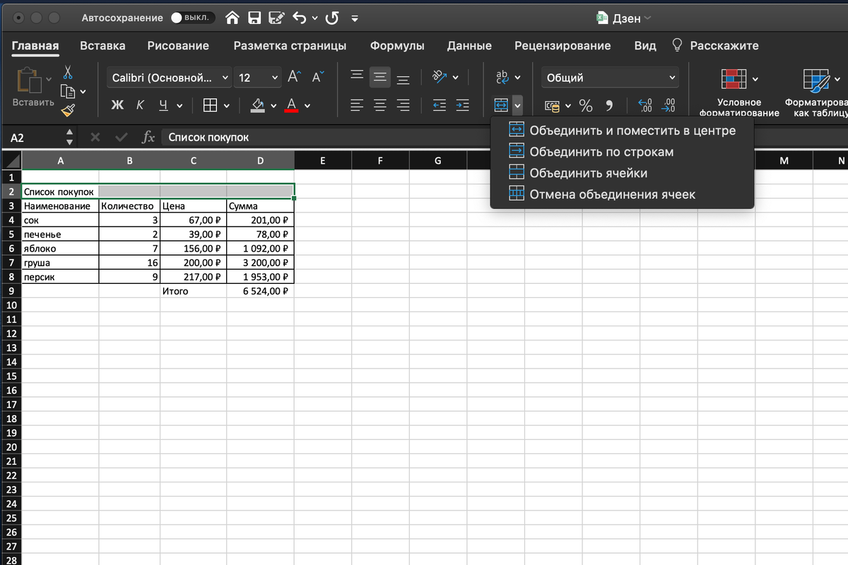The width and height of the screenshot is (848, 565).
Task: Select the Итого cell
Action: pos(194,291)
